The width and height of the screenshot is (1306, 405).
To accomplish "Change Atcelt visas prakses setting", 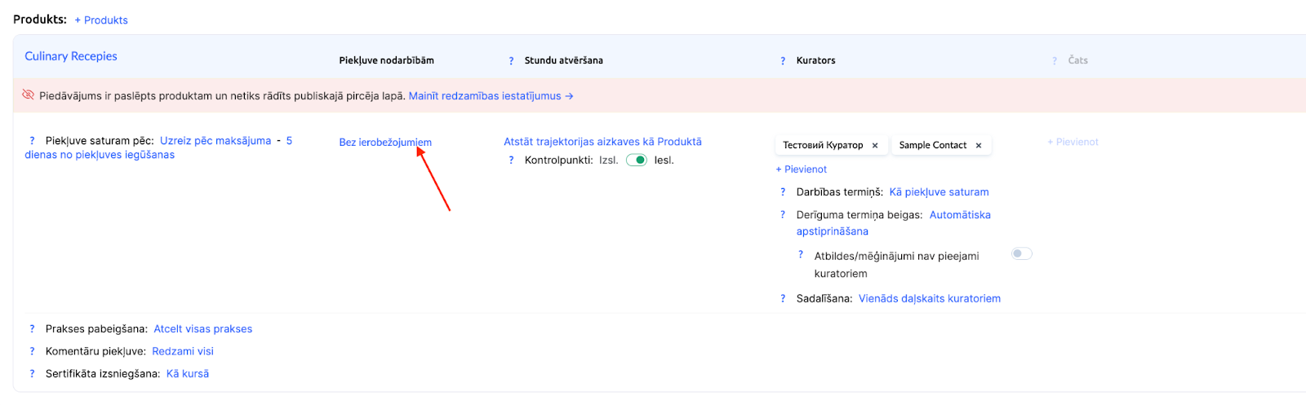I will 203,329.
